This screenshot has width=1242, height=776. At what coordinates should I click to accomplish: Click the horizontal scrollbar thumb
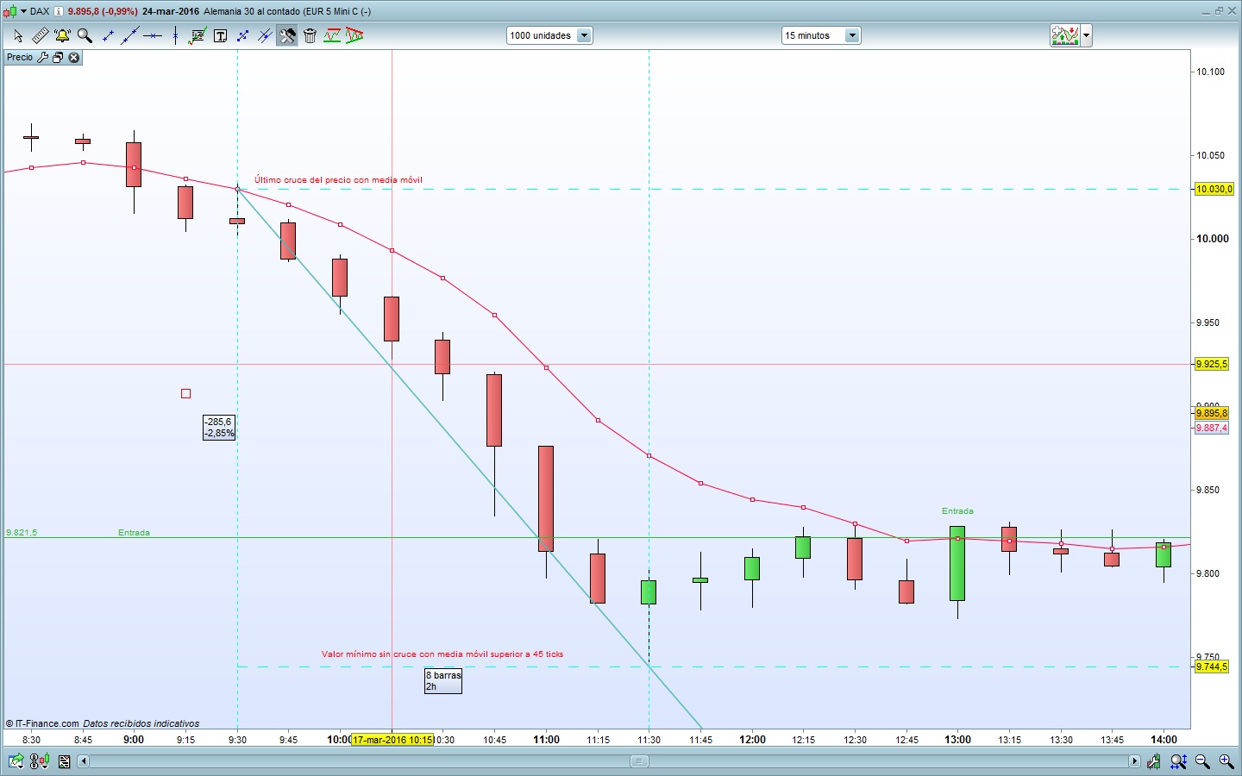pos(639,761)
